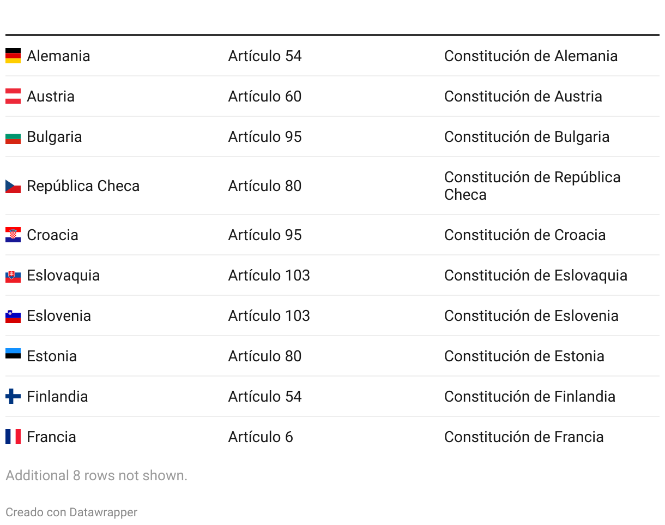
Task: Open the Creado con Datawrapper link
Action: point(71,512)
